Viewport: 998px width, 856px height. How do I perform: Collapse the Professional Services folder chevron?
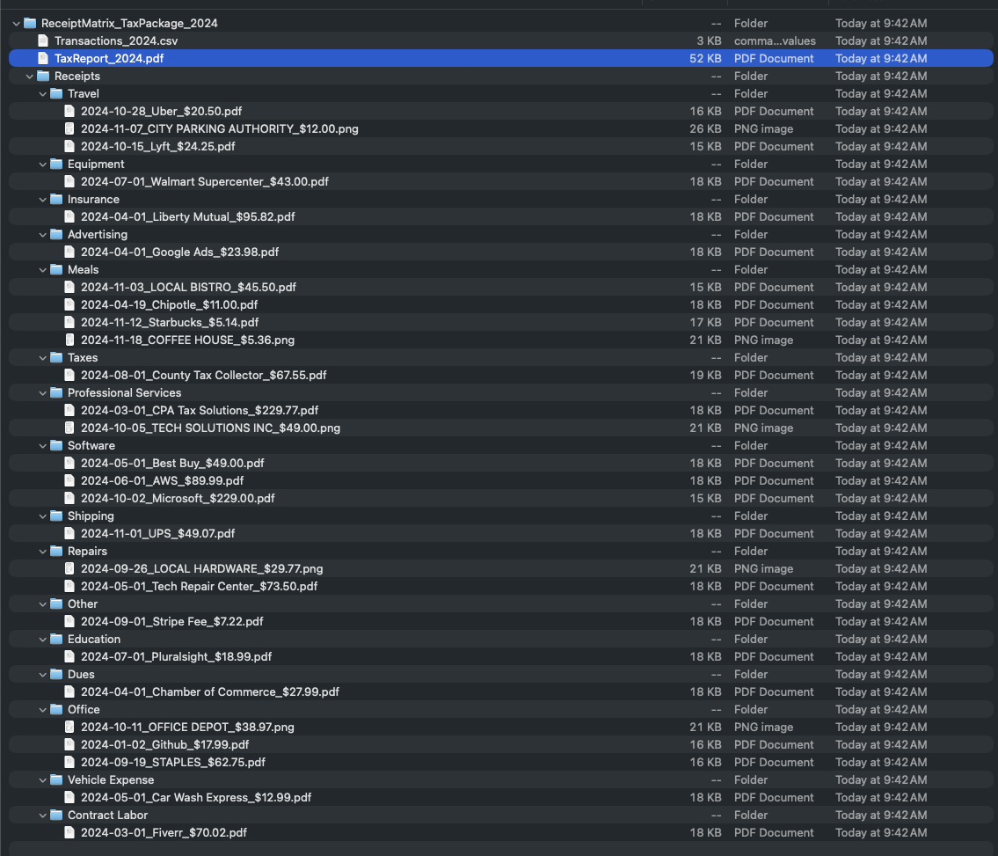[42, 392]
